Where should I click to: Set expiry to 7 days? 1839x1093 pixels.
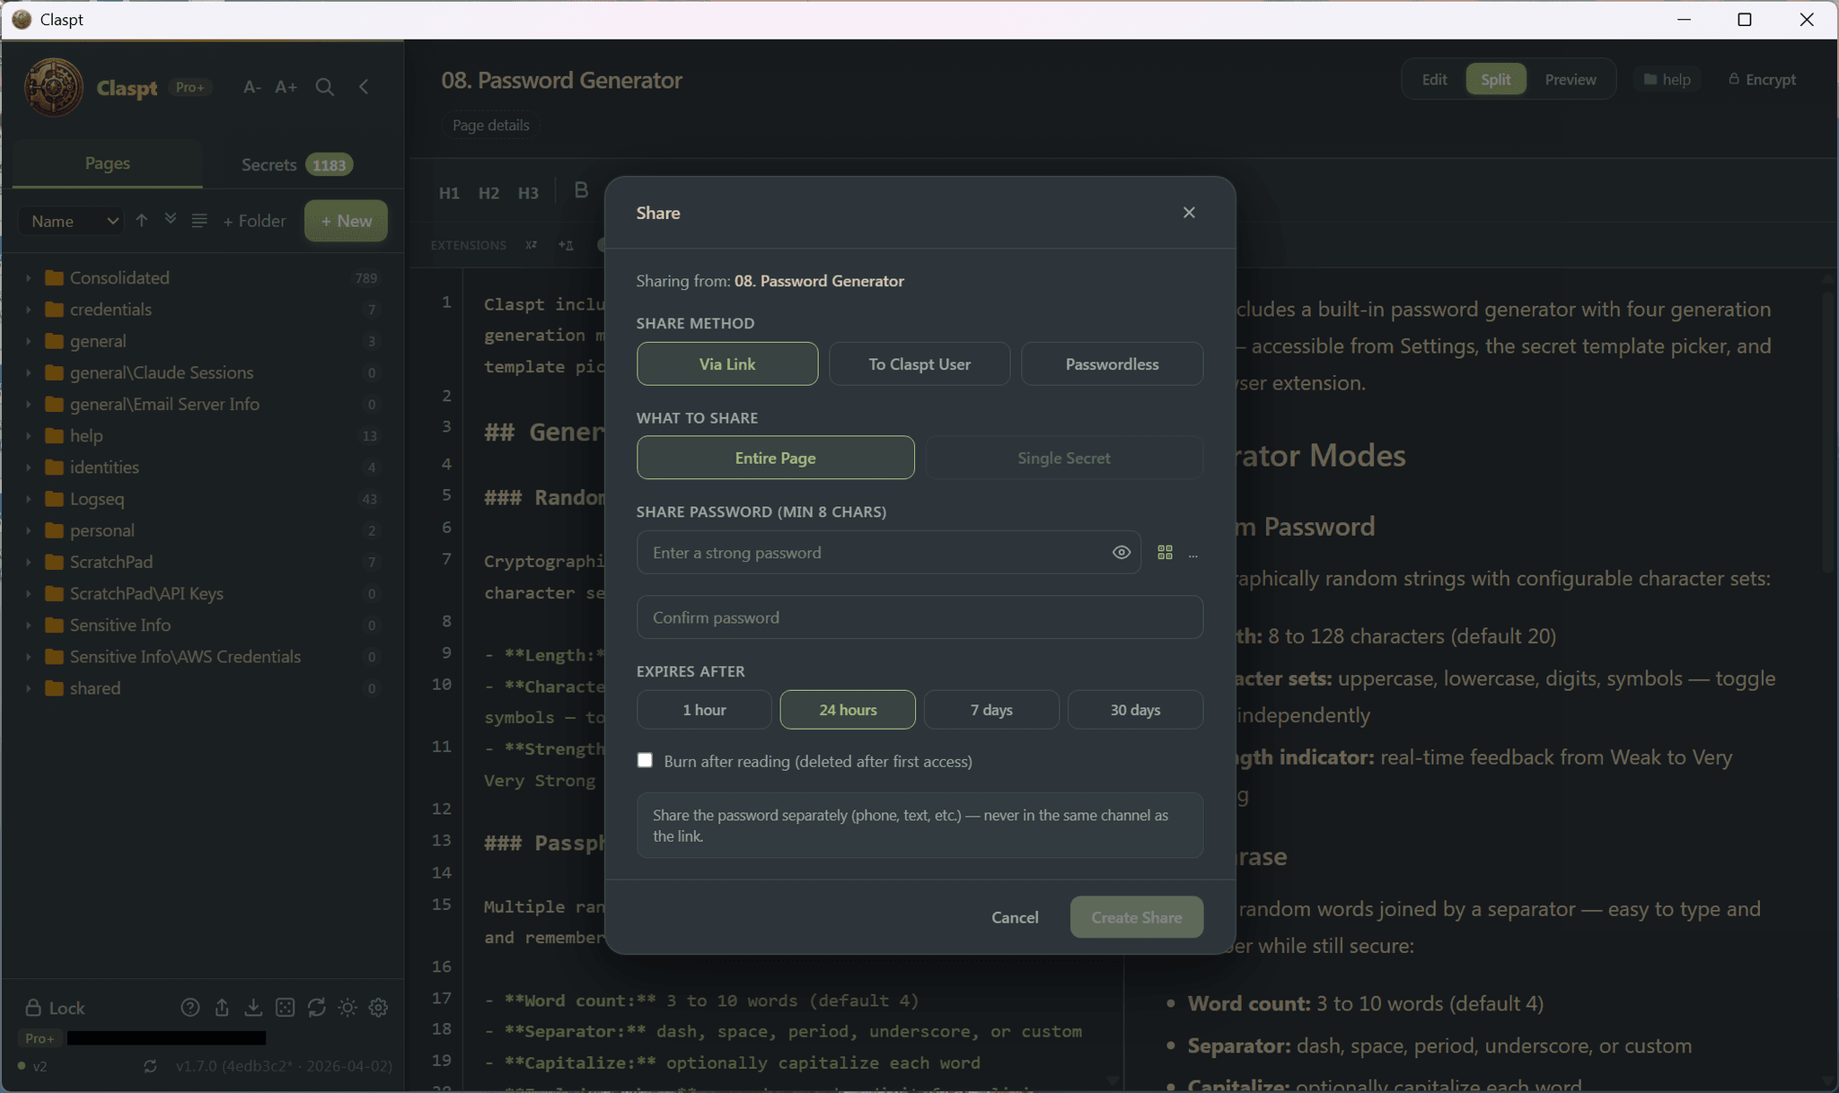pos(991,710)
